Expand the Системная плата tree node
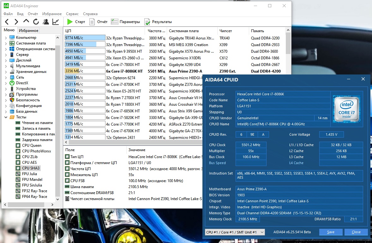The width and height of the screenshot is (372, 243). [x=6, y=43]
